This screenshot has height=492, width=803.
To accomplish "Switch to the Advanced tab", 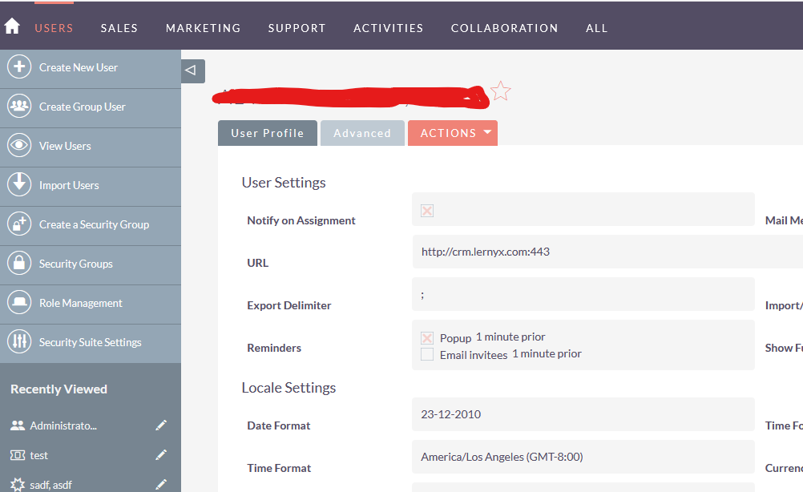I will pyautogui.click(x=362, y=132).
